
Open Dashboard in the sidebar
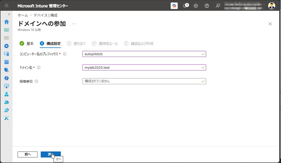pos(6,30)
